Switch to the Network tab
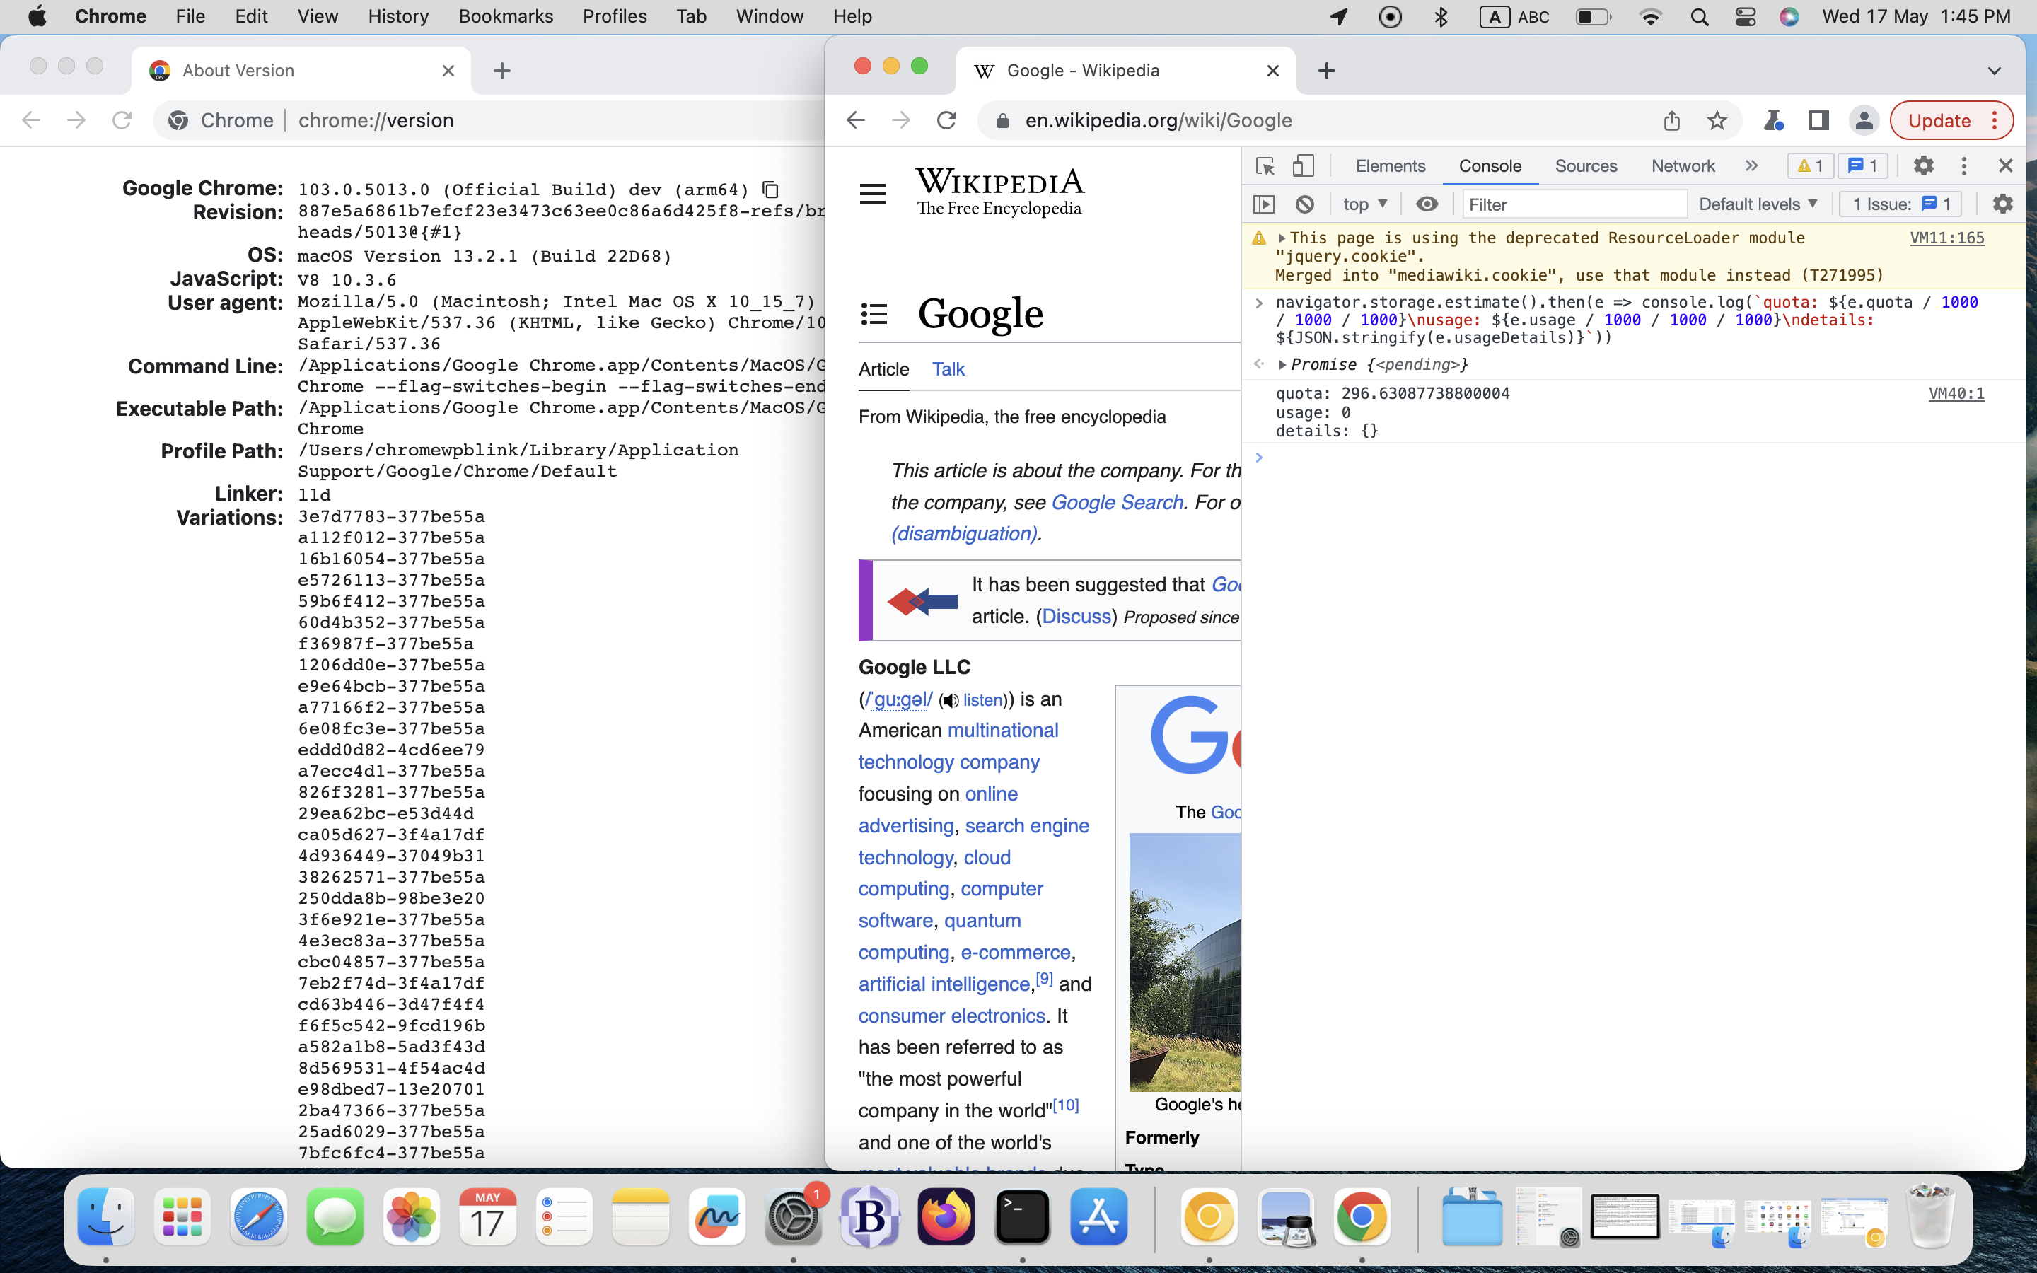2037x1273 pixels. [1683, 166]
